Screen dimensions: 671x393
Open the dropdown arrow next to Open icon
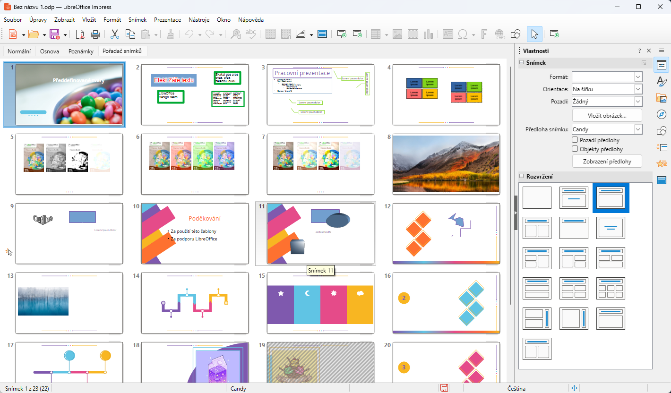[44, 34]
